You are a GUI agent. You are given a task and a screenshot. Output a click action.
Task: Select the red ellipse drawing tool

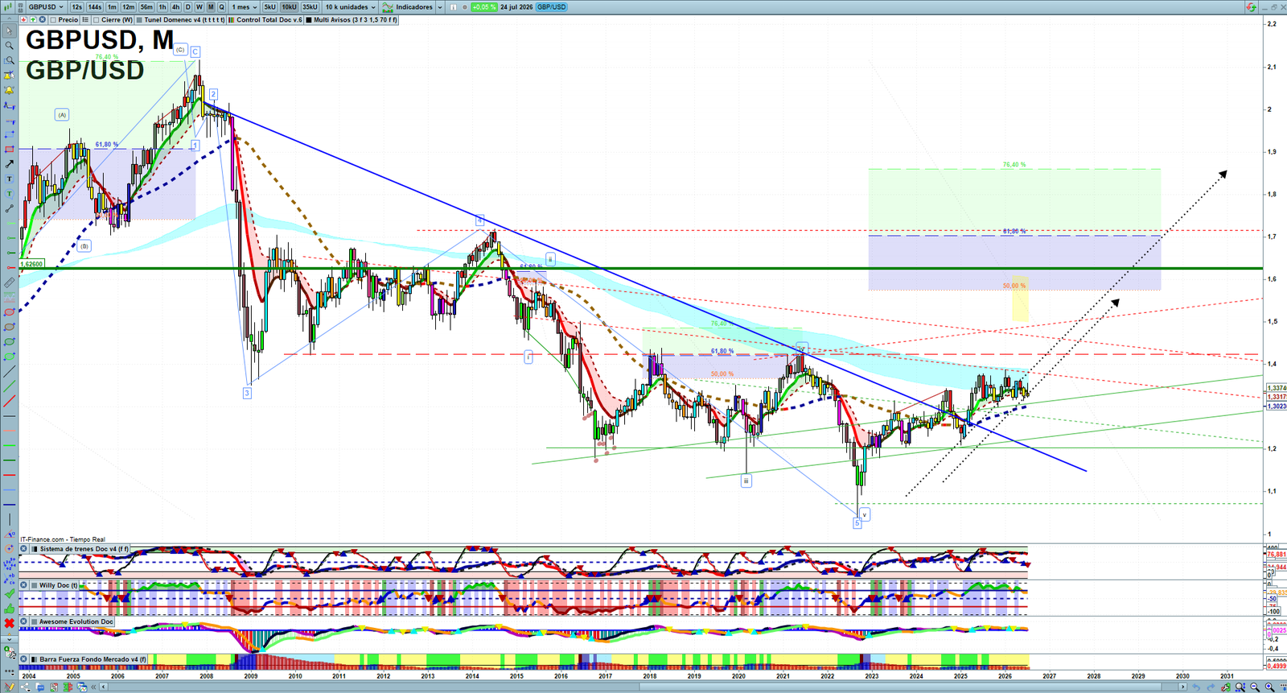pyautogui.click(x=9, y=312)
